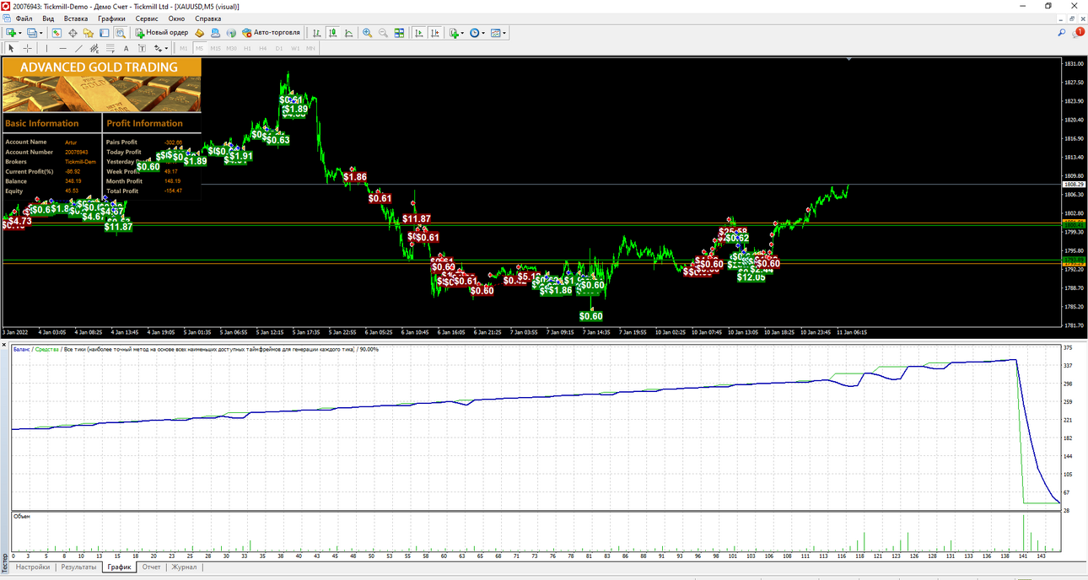Screen dimensions: 1088x580
Task: Select the horizontal line tool
Action: [62, 48]
